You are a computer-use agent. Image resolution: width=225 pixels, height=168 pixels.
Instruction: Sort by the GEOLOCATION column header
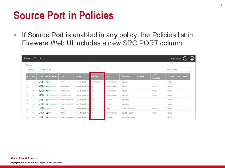tap(173, 77)
